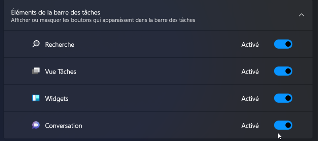
Task: Click the "Afficher ou masquer les boutons" description
Action: [103, 20]
